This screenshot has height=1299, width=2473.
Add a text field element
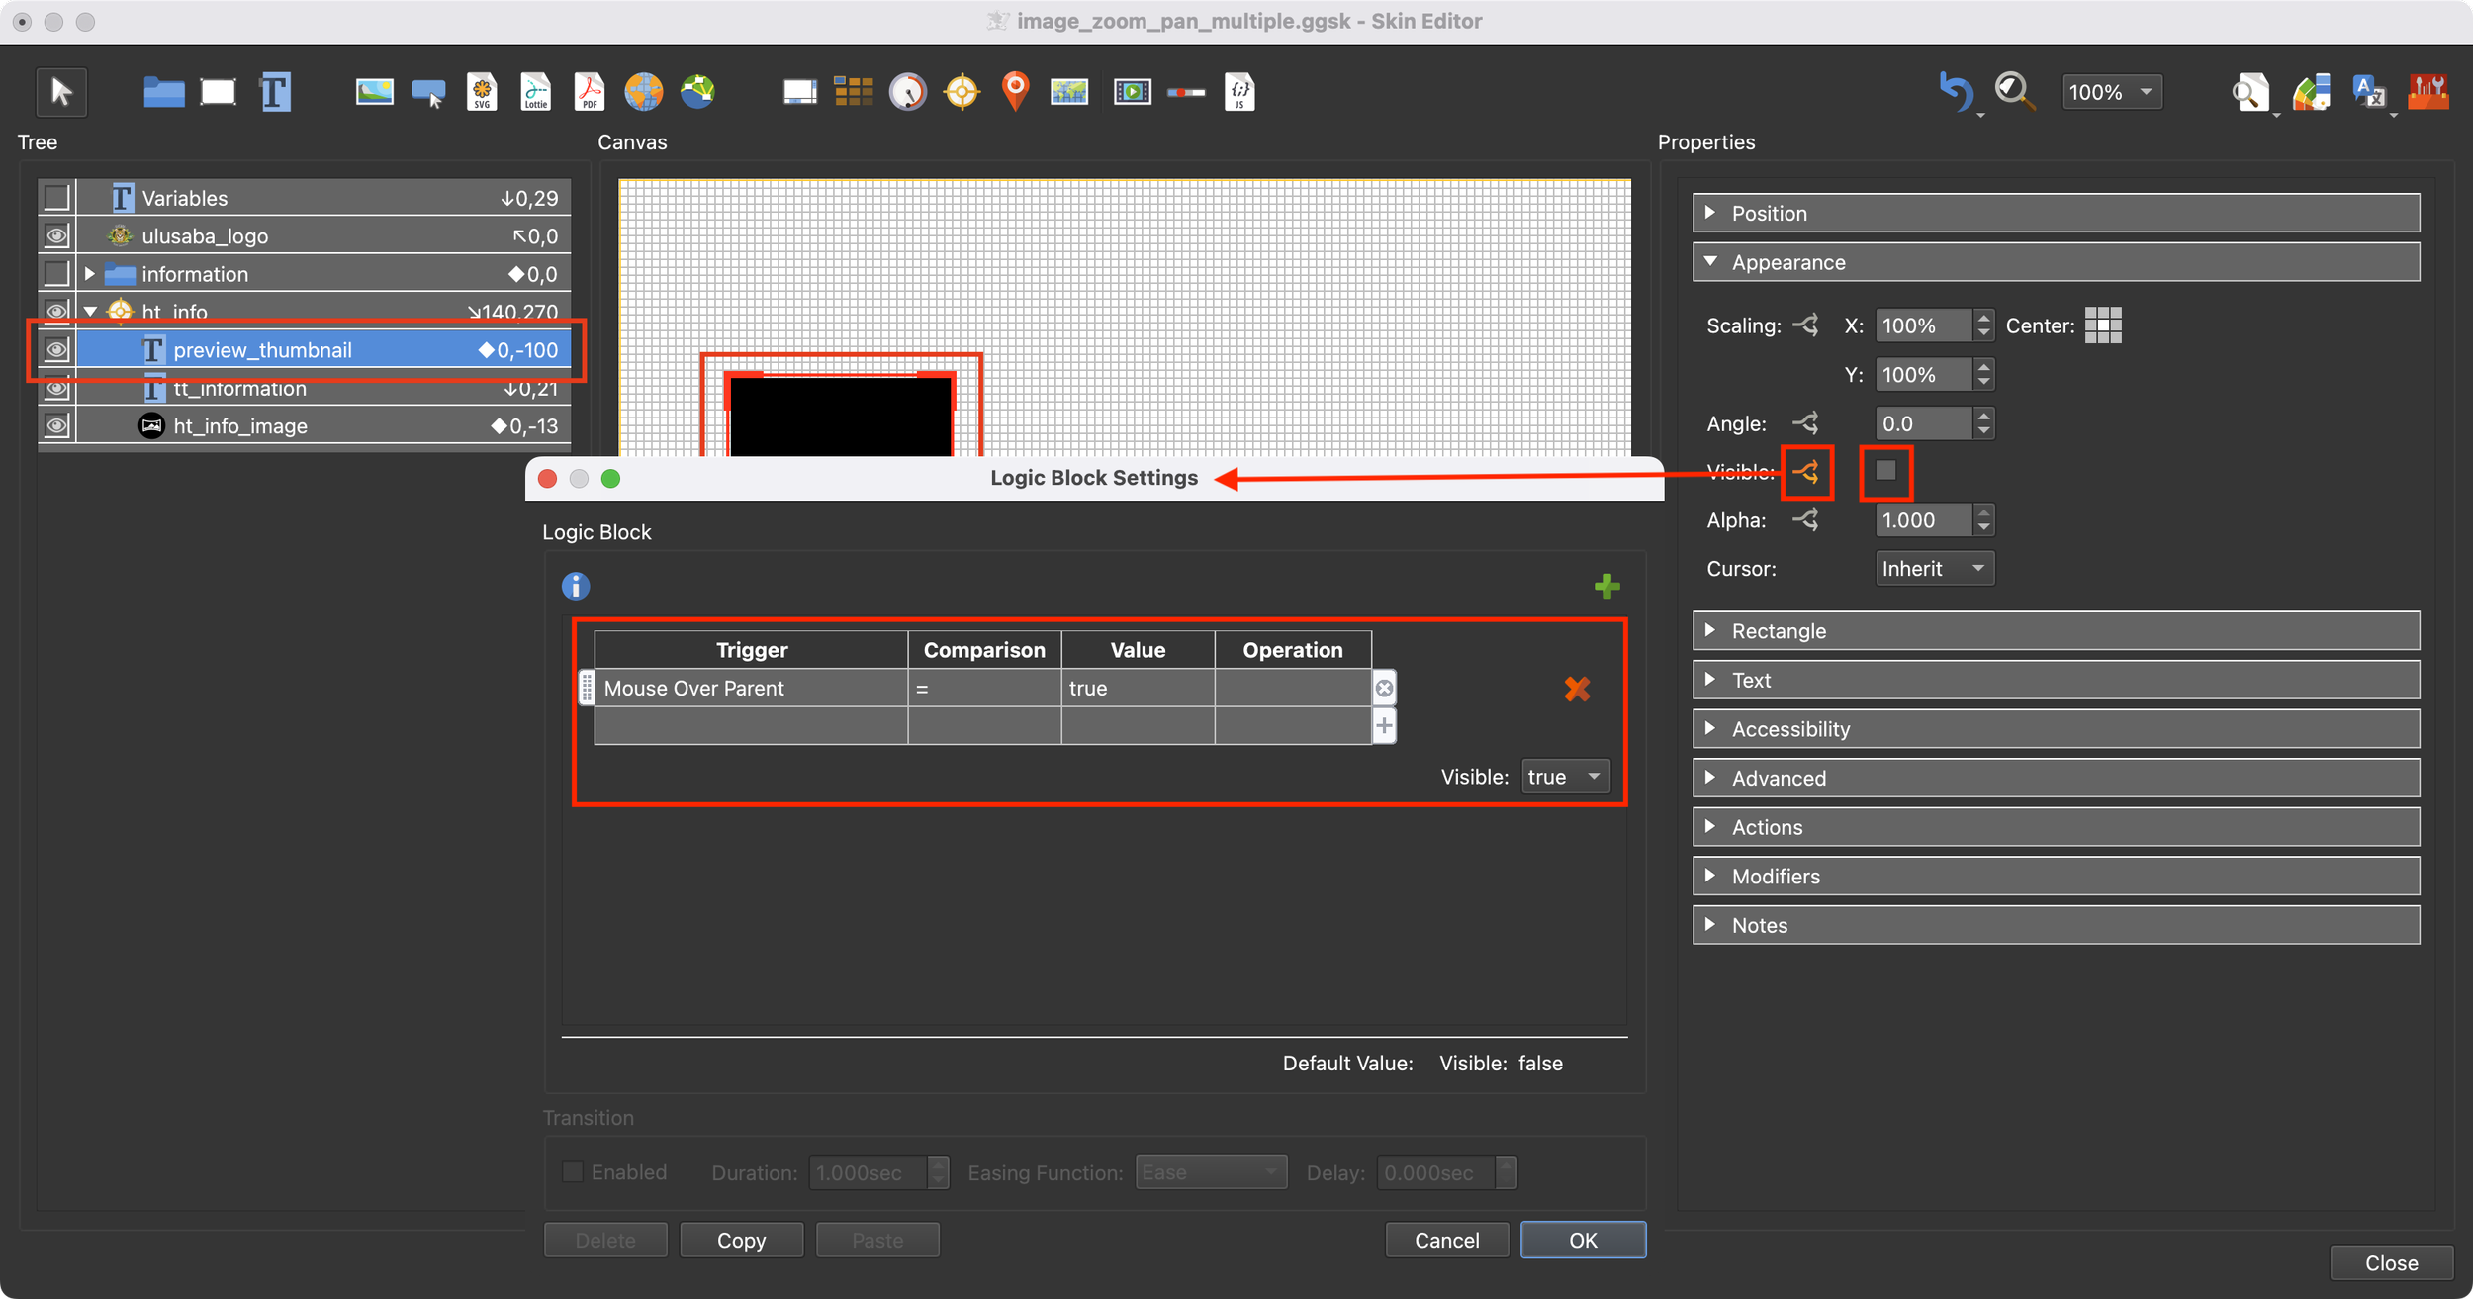tap(275, 92)
